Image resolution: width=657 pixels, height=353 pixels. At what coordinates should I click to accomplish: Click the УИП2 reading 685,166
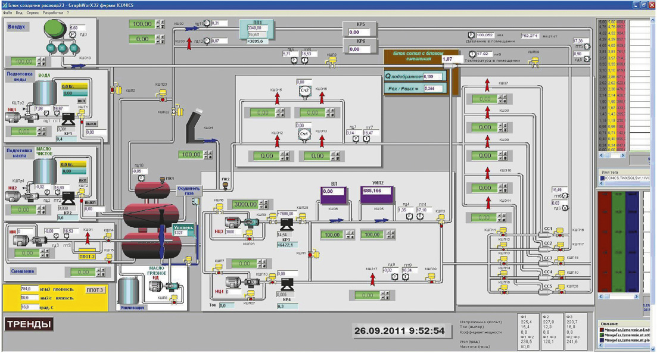pos(376,191)
